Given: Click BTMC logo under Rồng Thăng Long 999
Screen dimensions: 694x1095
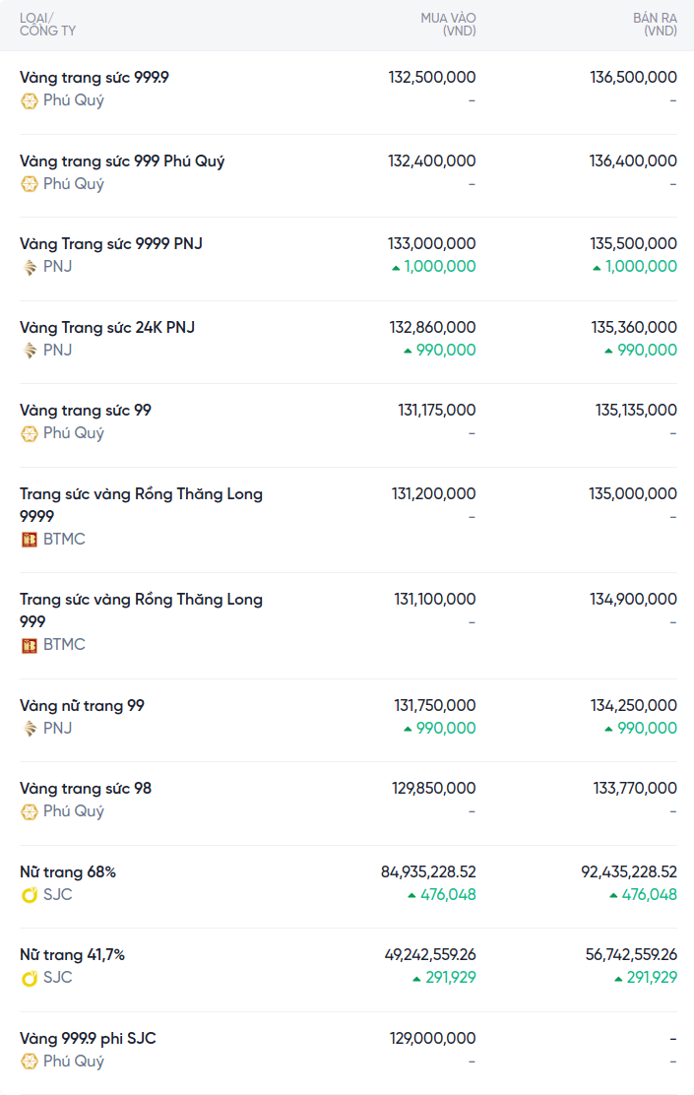Looking at the screenshot, I should point(30,645).
